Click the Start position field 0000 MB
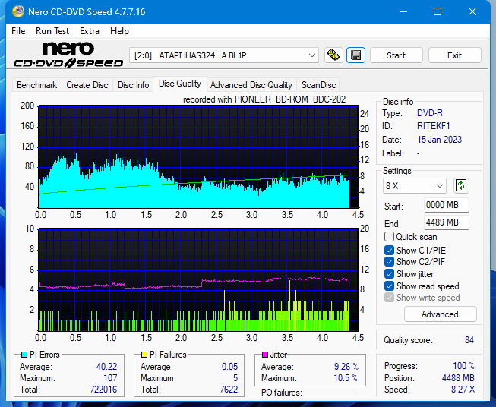The width and height of the screenshot is (496, 407). 446,205
